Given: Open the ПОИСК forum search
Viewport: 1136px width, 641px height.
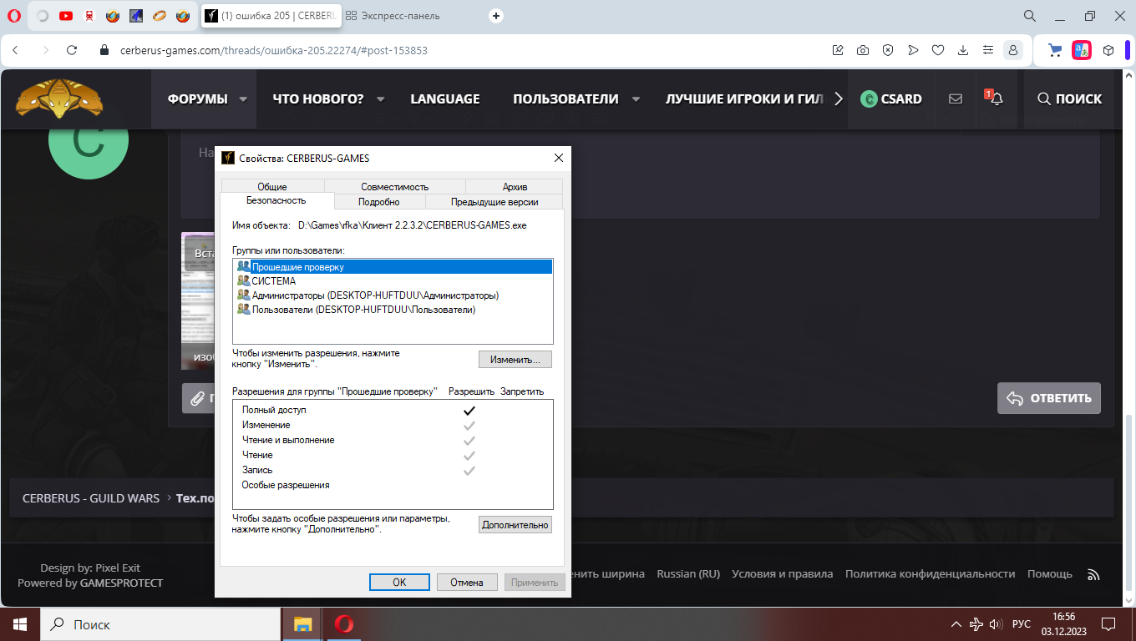Looking at the screenshot, I should 1070,98.
